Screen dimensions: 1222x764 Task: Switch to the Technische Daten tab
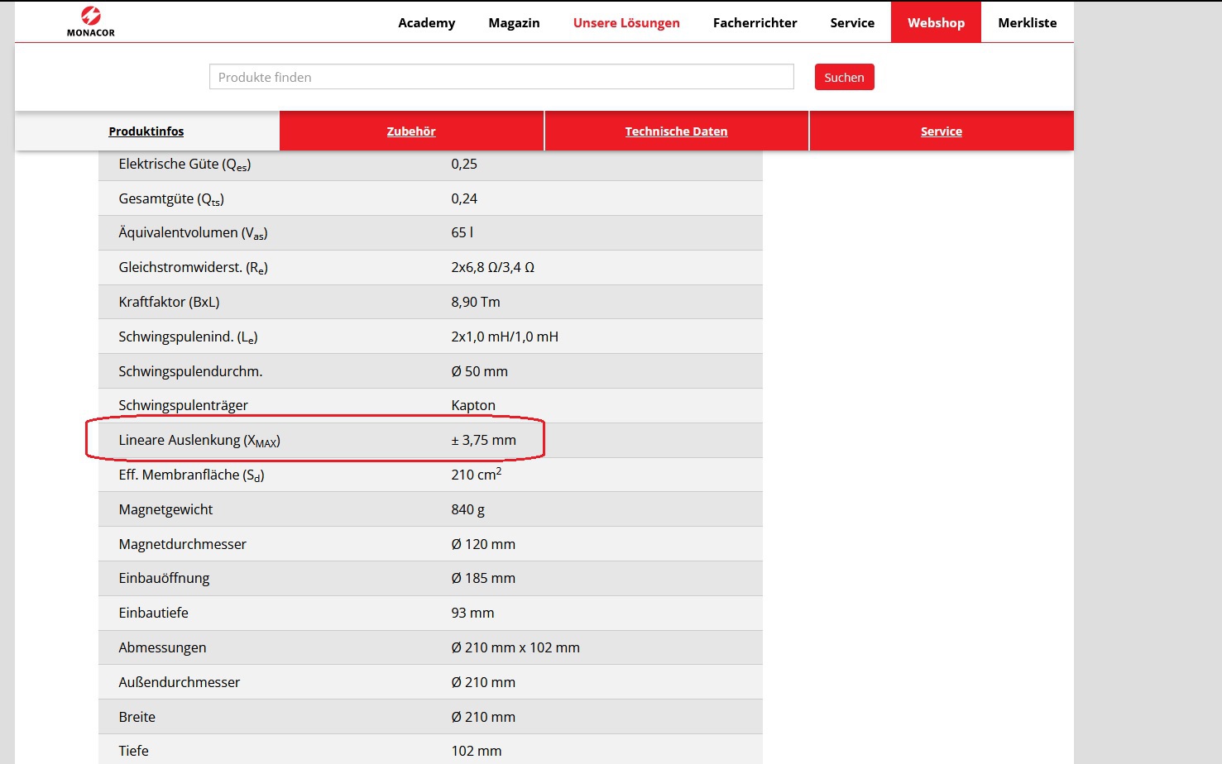(676, 131)
